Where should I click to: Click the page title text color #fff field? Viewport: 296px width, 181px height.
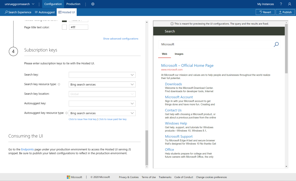point(78,27)
